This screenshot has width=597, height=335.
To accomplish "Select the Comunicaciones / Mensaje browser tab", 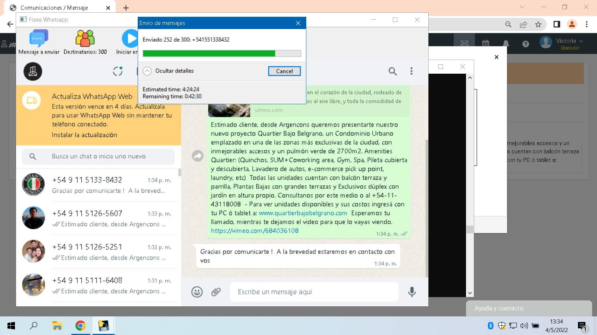I will pos(60,8).
